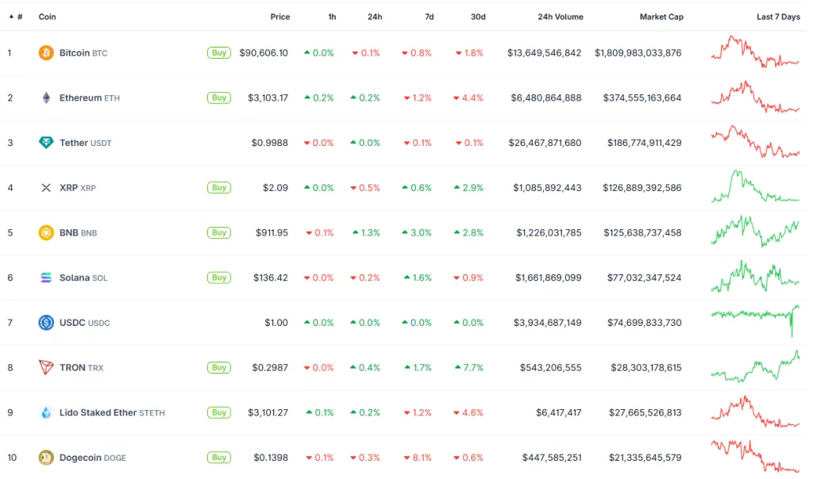The image size is (813, 479).
Task: Click the Solana logo icon
Action: 46,278
